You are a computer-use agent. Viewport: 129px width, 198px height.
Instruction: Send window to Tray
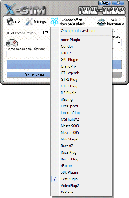[x=105, y=3]
